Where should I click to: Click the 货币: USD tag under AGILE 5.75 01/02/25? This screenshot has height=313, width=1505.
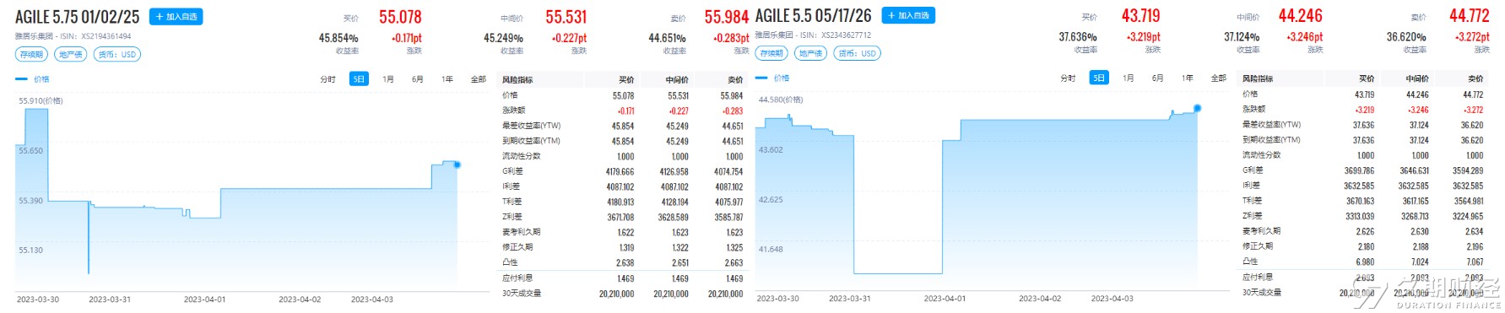click(x=117, y=54)
